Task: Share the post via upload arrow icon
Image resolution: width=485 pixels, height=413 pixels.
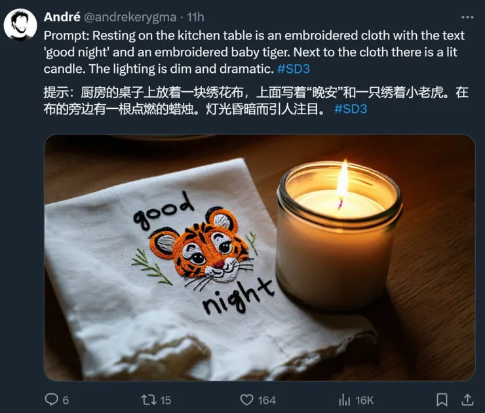Action: (x=467, y=400)
